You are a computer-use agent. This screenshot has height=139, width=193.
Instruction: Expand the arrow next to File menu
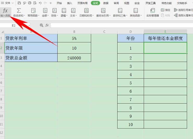click(13, 3)
